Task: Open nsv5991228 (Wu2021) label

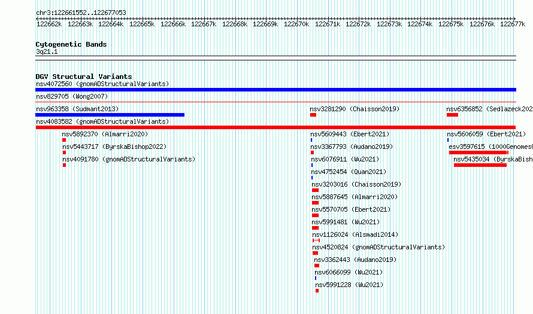Action: [349, 285]
